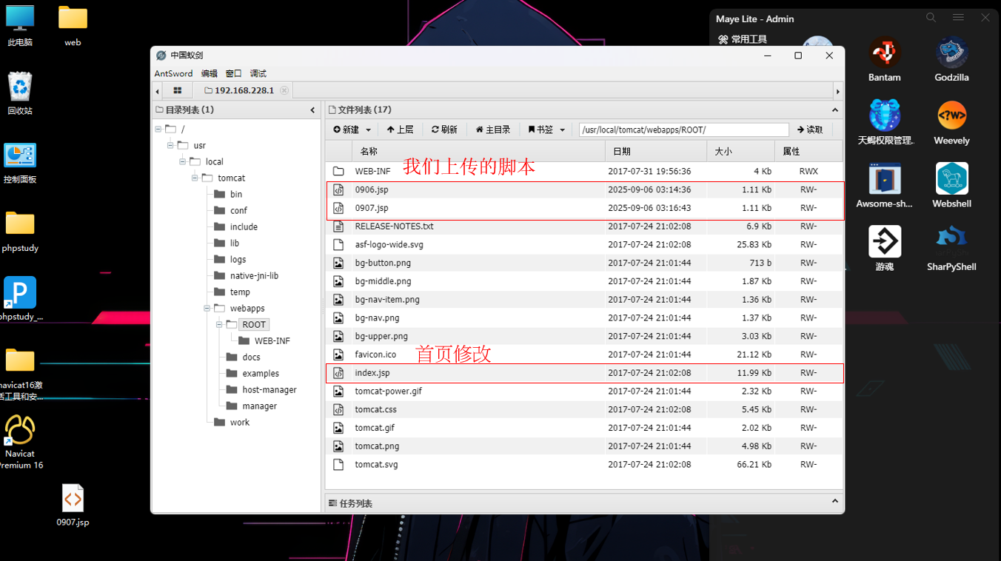The image size is (1001, 561).
Task: Click the 上层 parent directory button
Action: (x=401, y=130)
